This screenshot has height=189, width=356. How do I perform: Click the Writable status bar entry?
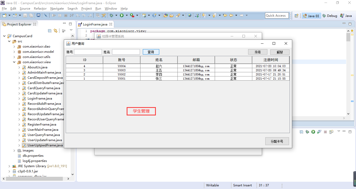click(x=212, y=185)
